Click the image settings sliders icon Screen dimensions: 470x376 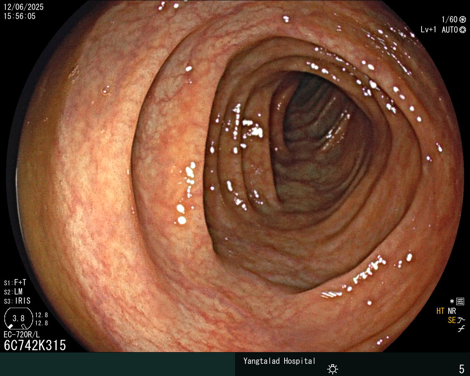(460, 302)
